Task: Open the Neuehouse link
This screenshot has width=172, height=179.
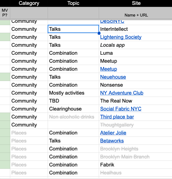Action: pos(113,77)
